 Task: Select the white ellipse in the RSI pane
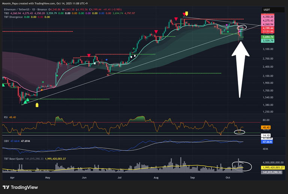pyautogui.click(x=239, y=132)
